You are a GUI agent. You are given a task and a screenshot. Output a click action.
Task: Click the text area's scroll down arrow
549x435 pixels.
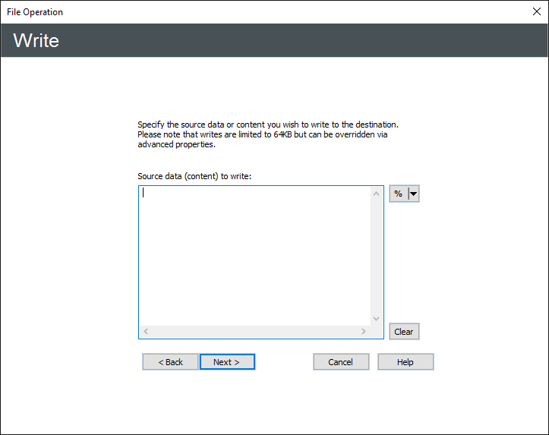[x=377, y=319]
